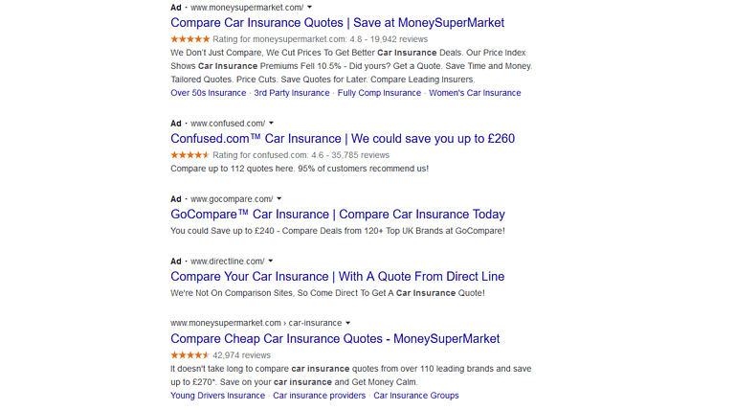Visit the Car Insurance Groups sitelink
This screenshot has width=735, height=410.
(x=415, y=396)
